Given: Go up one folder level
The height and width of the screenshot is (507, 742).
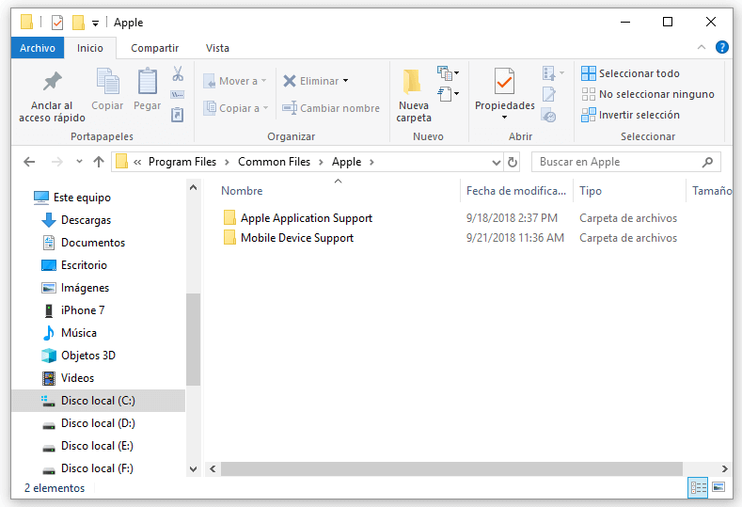Looking at the screenshot, I should (99, 162).
